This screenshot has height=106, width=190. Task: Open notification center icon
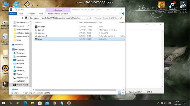(x=185, y=103)
